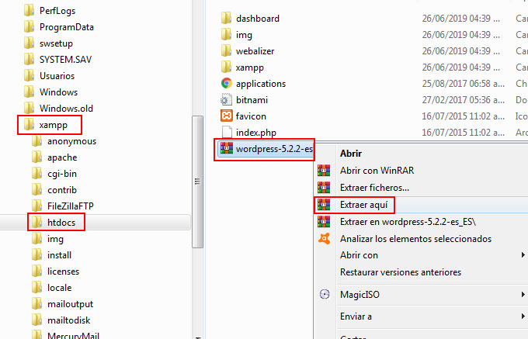Click the swsetup folder icon
This screenshot has width=528, height=339.
pyautogui.click(x=29, y=43)
